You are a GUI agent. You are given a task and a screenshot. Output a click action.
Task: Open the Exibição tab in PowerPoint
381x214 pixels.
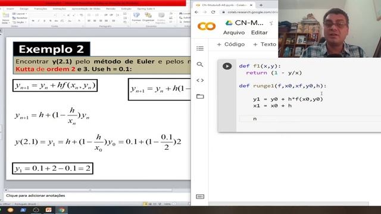pos(126,9)
